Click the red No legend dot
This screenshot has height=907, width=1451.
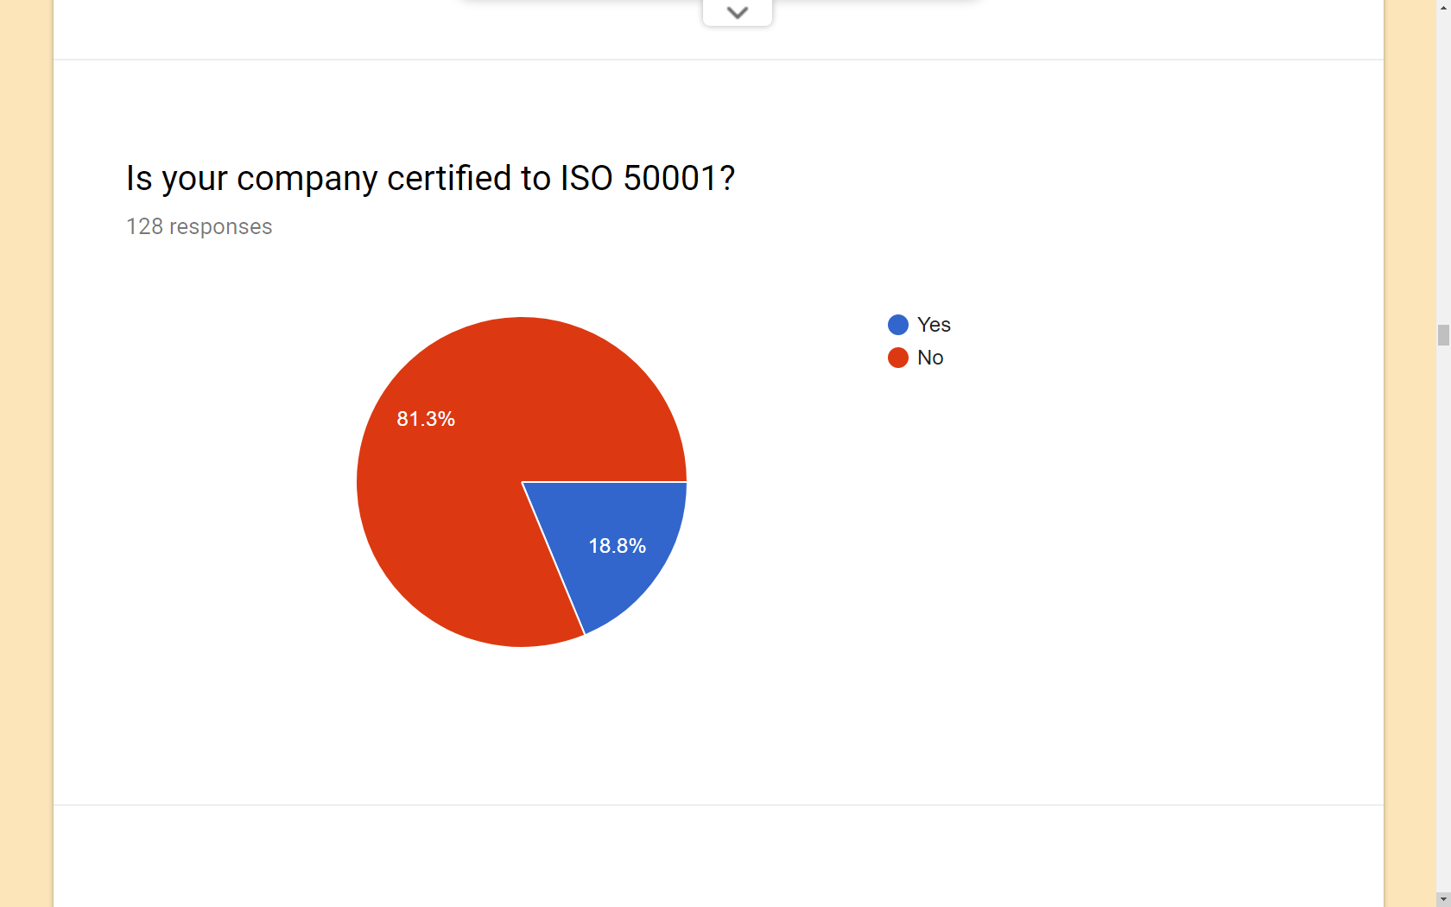pos(898,358)
